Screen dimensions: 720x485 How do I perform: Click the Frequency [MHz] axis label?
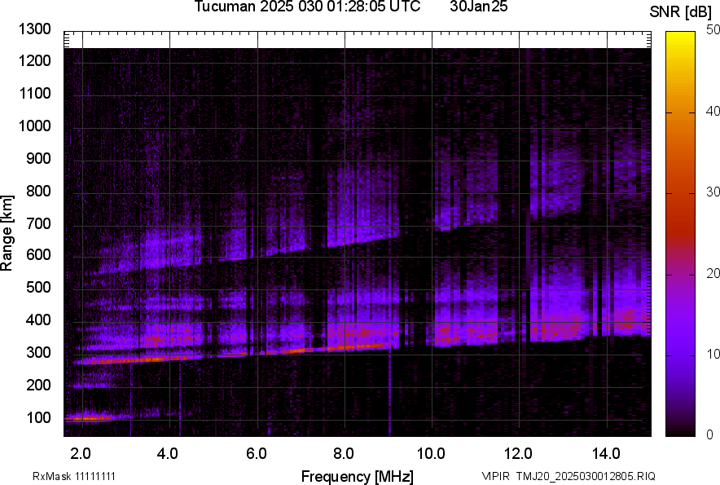coord(357,476)
